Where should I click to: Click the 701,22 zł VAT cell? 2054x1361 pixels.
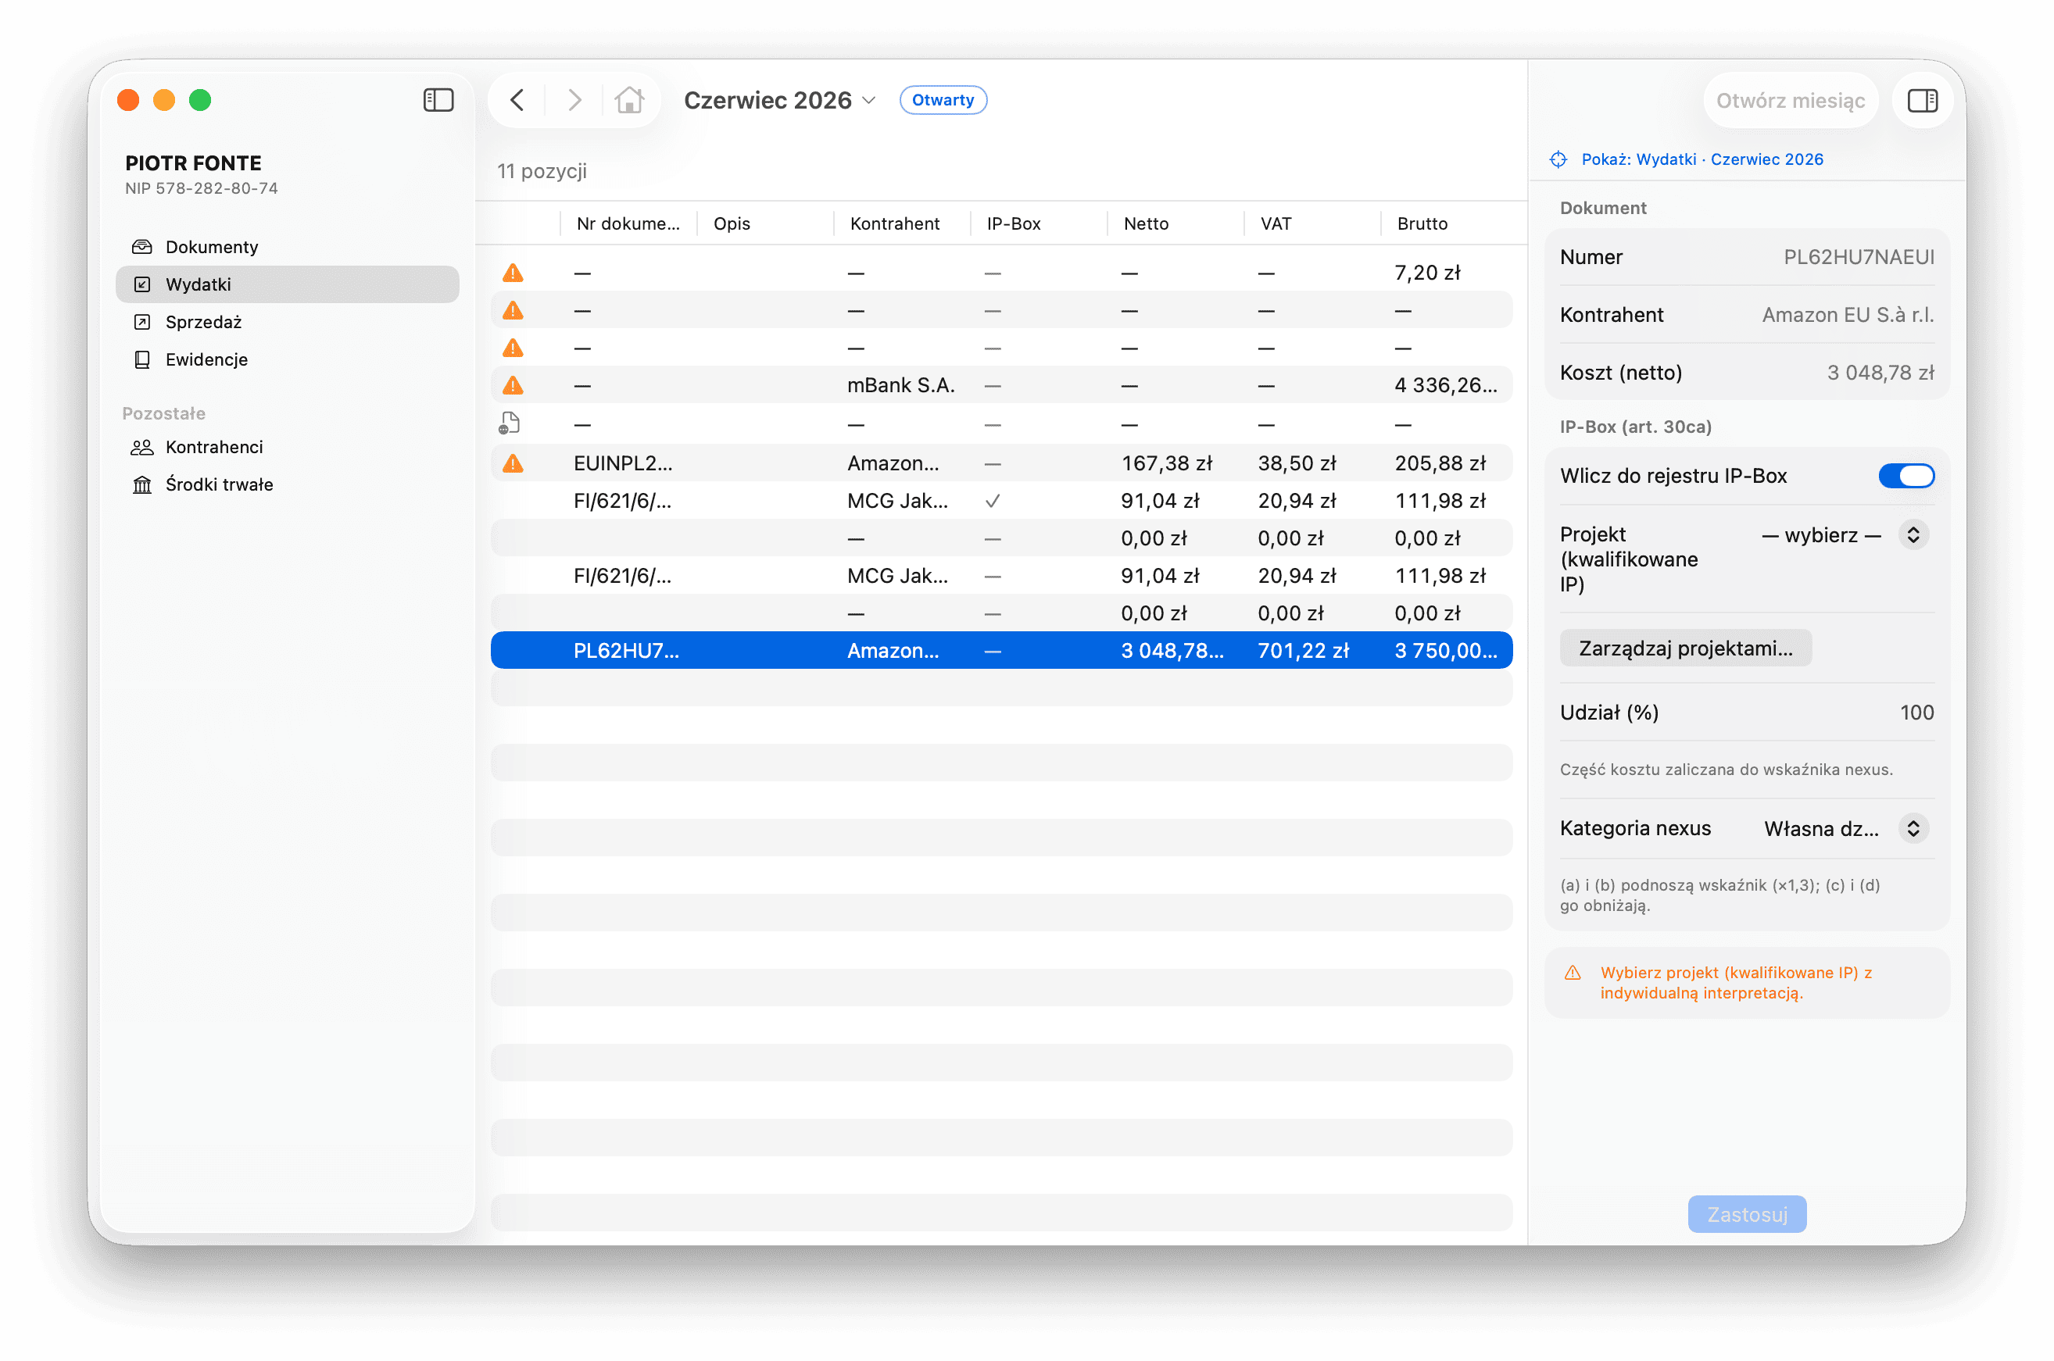pyautogui.click(x=1302, y=650)
